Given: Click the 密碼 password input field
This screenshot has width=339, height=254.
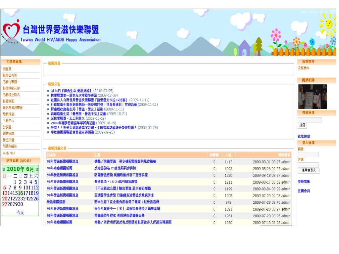Looking at the screenshot, I should (308, 165).
